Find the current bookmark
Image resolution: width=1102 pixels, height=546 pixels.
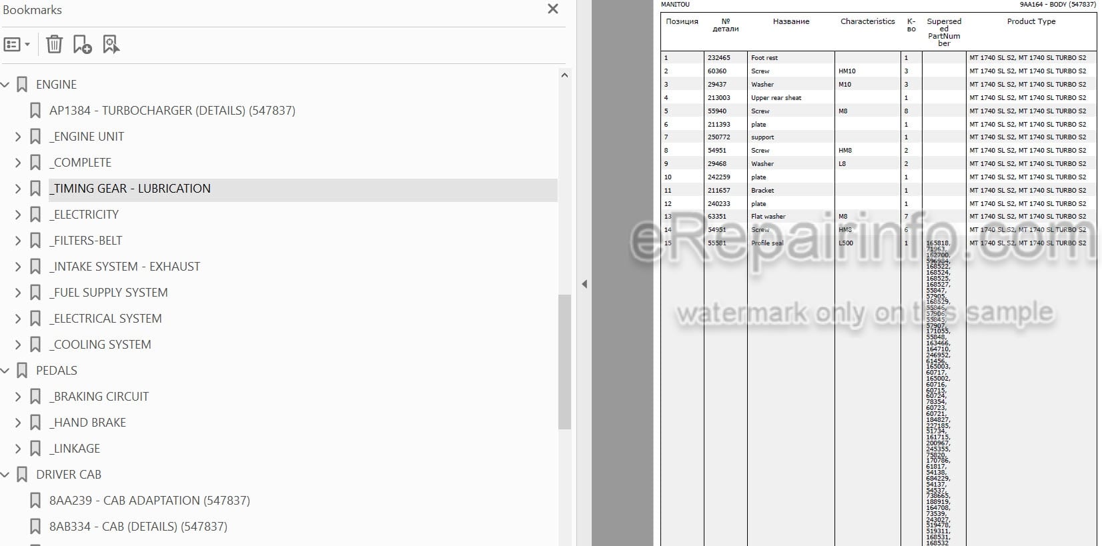[x=111, y=45]
